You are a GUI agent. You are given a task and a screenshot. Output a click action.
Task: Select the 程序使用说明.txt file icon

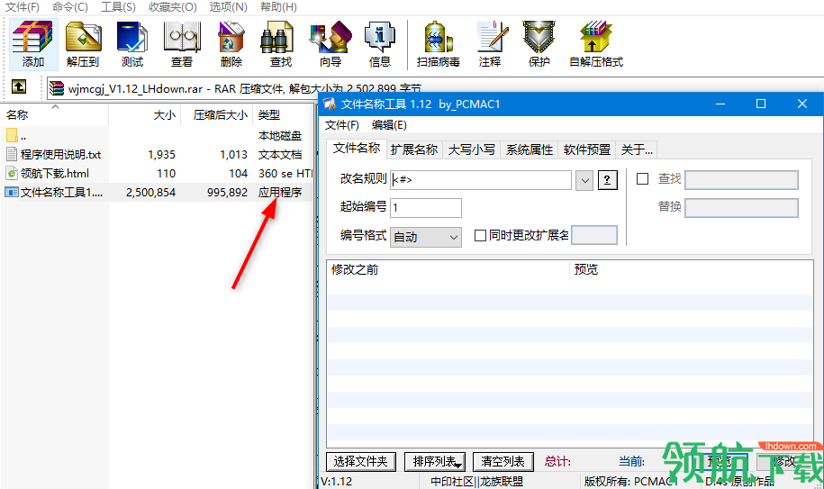click(x=12, y=154)
